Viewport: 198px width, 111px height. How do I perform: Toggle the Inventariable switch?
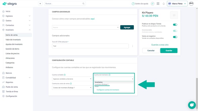[175, 31]
